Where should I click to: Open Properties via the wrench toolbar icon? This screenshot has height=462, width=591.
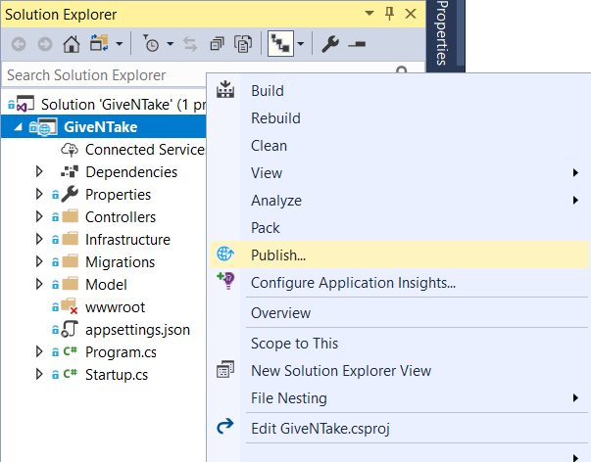click(330, 44)
